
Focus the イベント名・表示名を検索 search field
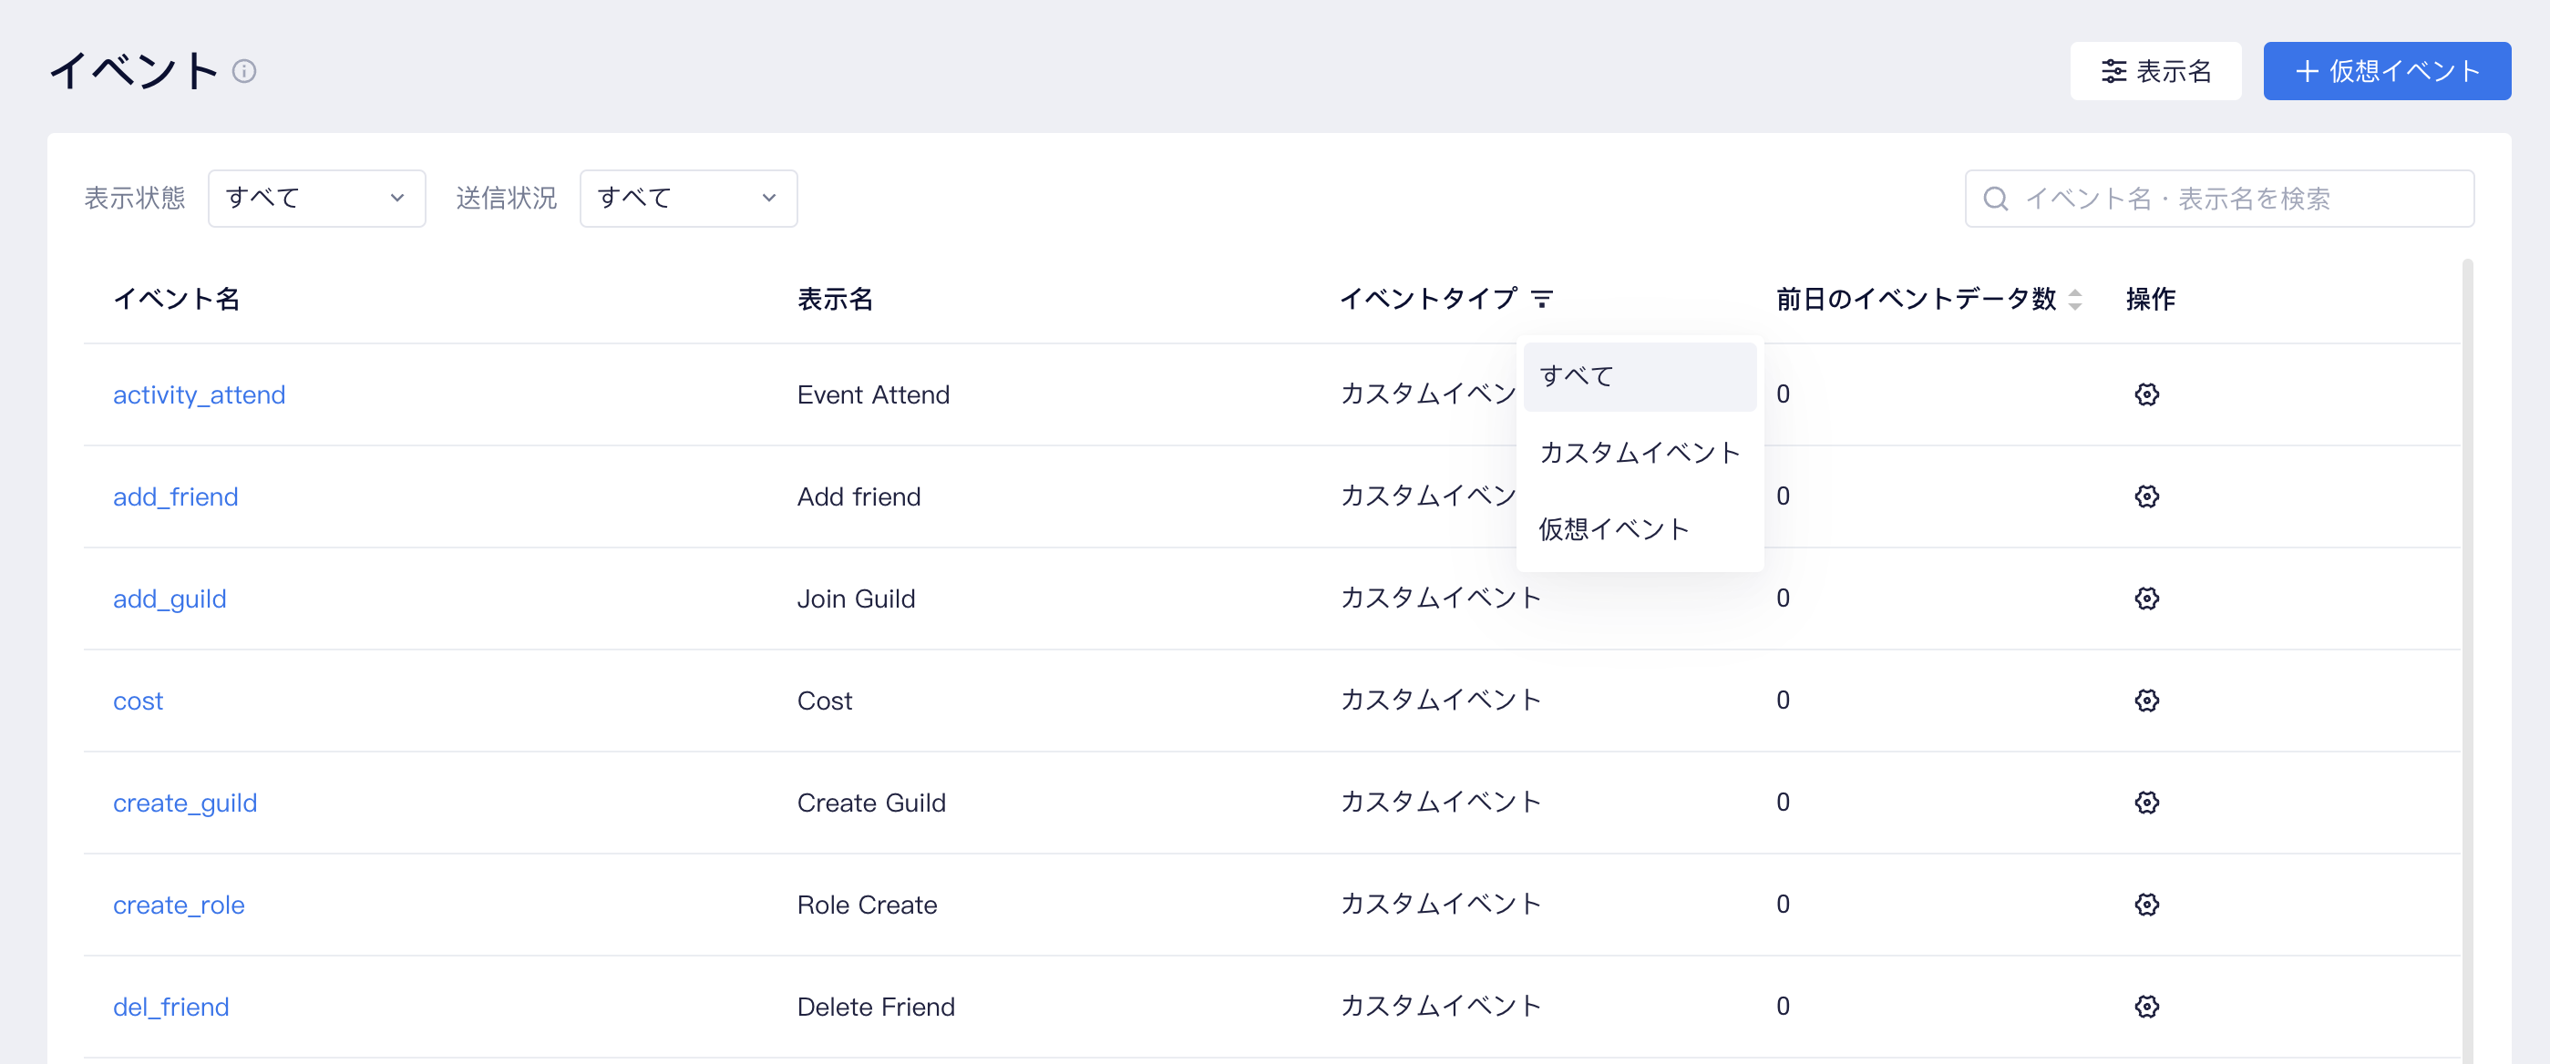point(2218,198)
